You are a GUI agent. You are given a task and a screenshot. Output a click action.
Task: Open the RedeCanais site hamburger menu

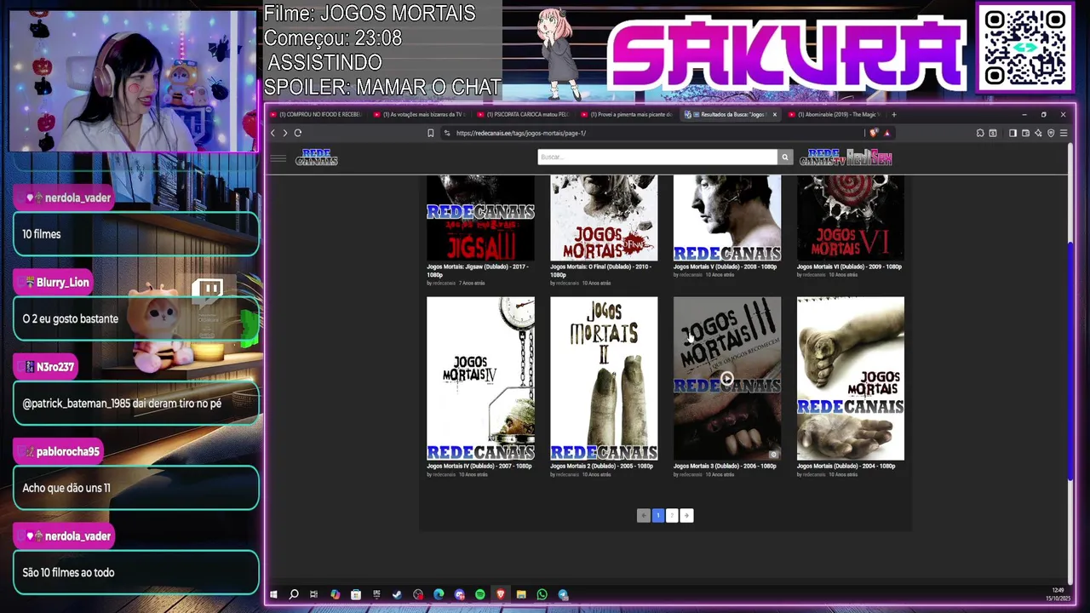278,158
